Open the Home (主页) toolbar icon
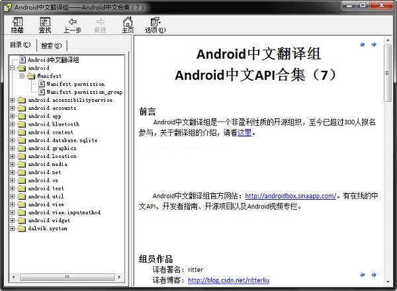The image size is (397, 291). point(128,22)
